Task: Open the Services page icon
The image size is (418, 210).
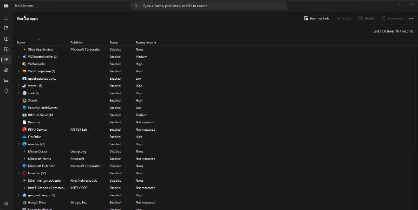Action: pos(6,90)
